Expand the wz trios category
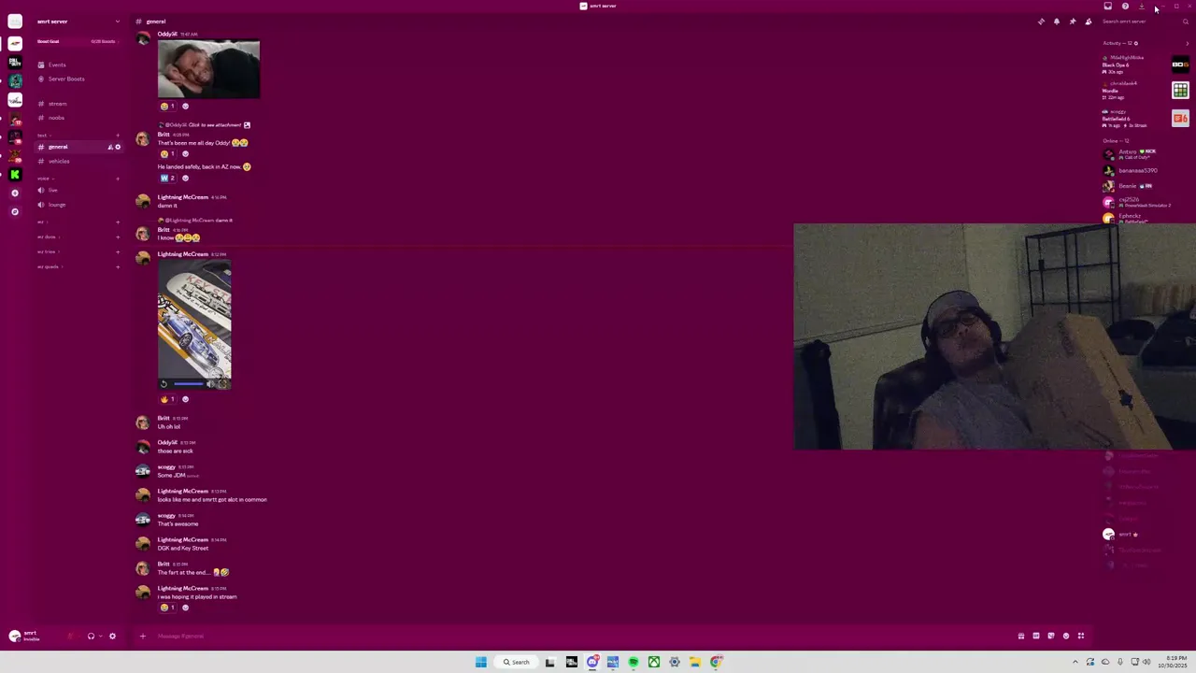 48,251
